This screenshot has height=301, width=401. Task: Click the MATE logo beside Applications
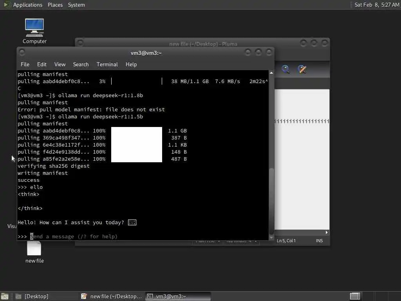pyautogui.click(x=7, y=5)
